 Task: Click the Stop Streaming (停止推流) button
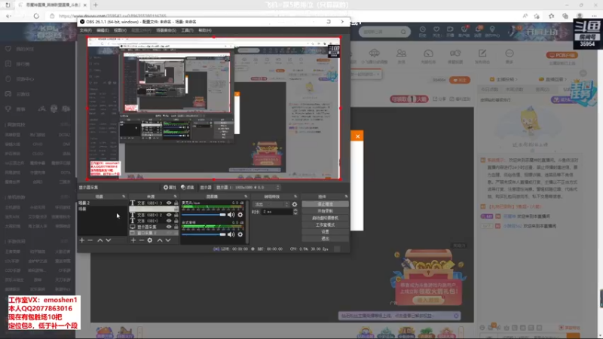tap(326, 204)
